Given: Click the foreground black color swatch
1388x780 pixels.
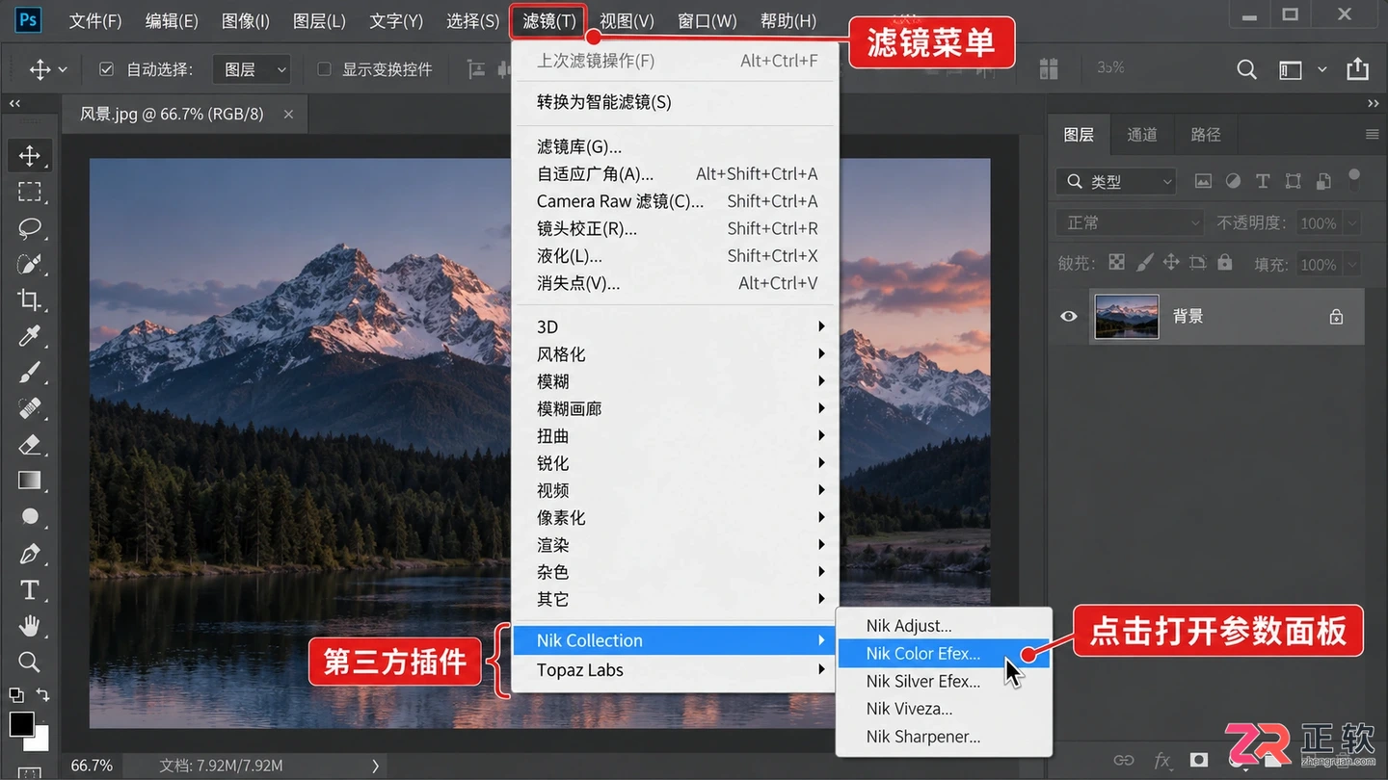Looking at the screenshot, I should (x=21, y=724).
